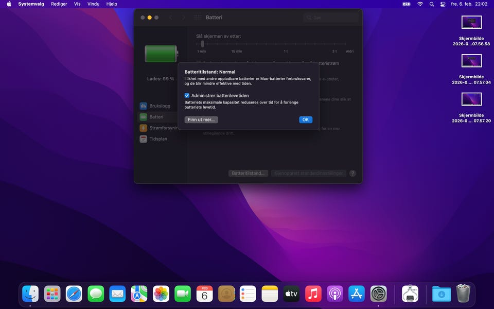This screenshot has width=494, height=309.
Task: Open the Rediger menu
Action: pyautogui.click(x=59, y=4)
